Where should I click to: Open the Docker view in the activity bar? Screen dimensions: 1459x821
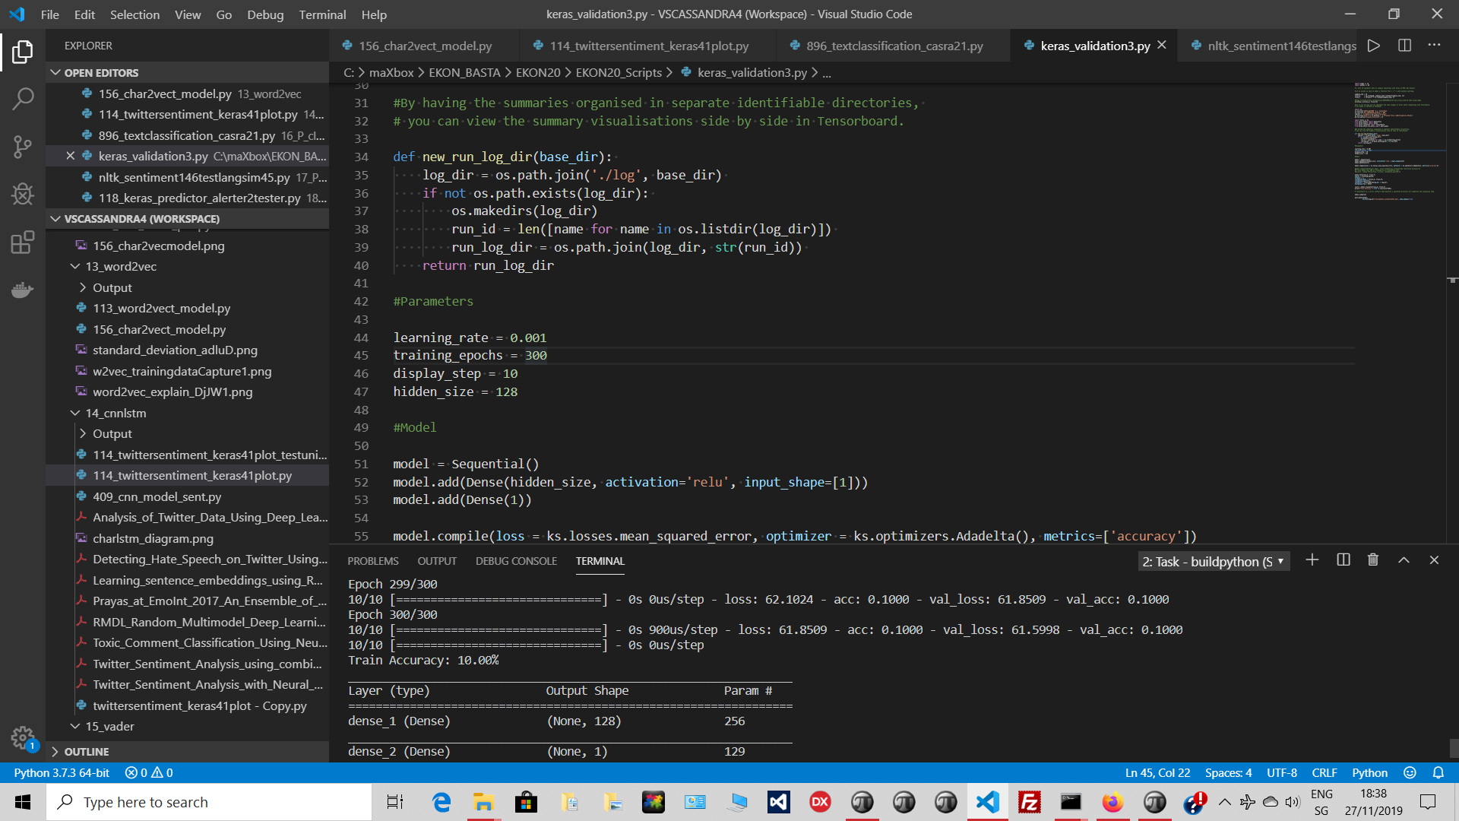(22, 290)
